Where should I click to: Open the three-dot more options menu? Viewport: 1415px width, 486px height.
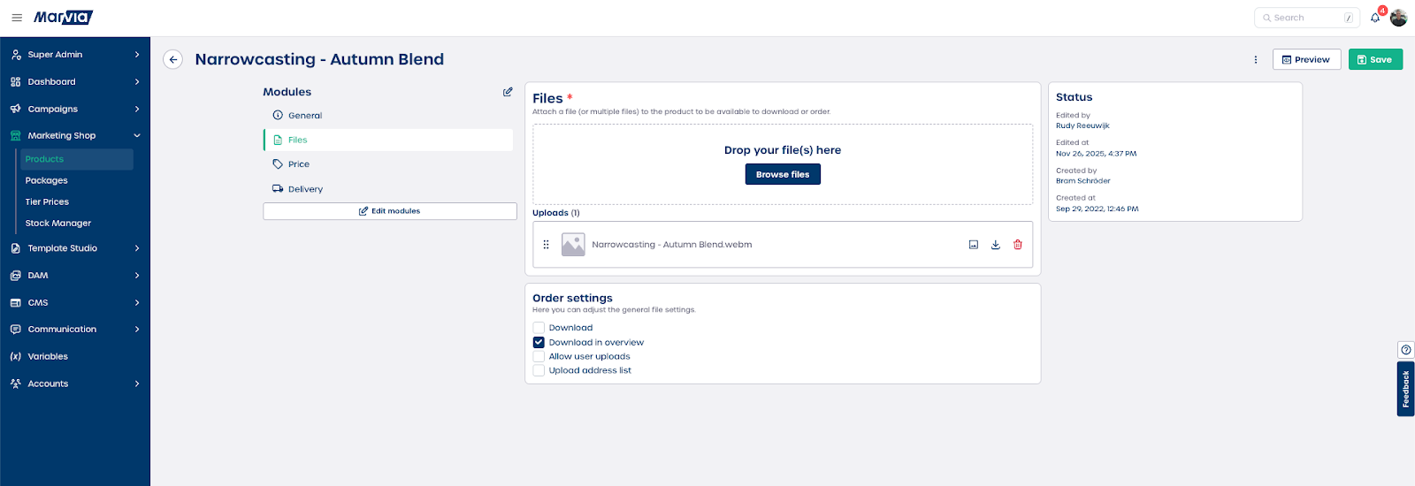(x=1256, y=60)
